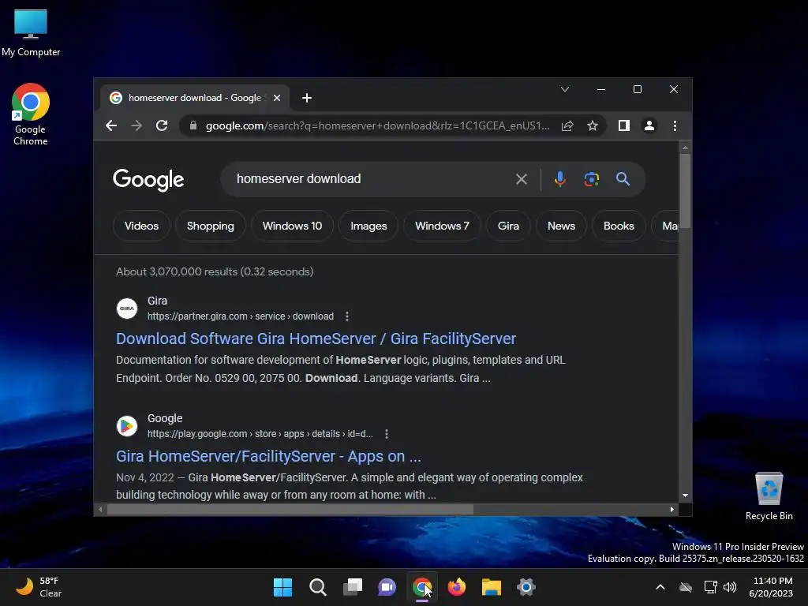Switch to Books results
Image resolution: width=808 pixels, height=606 pixels.
coord(619,226)
